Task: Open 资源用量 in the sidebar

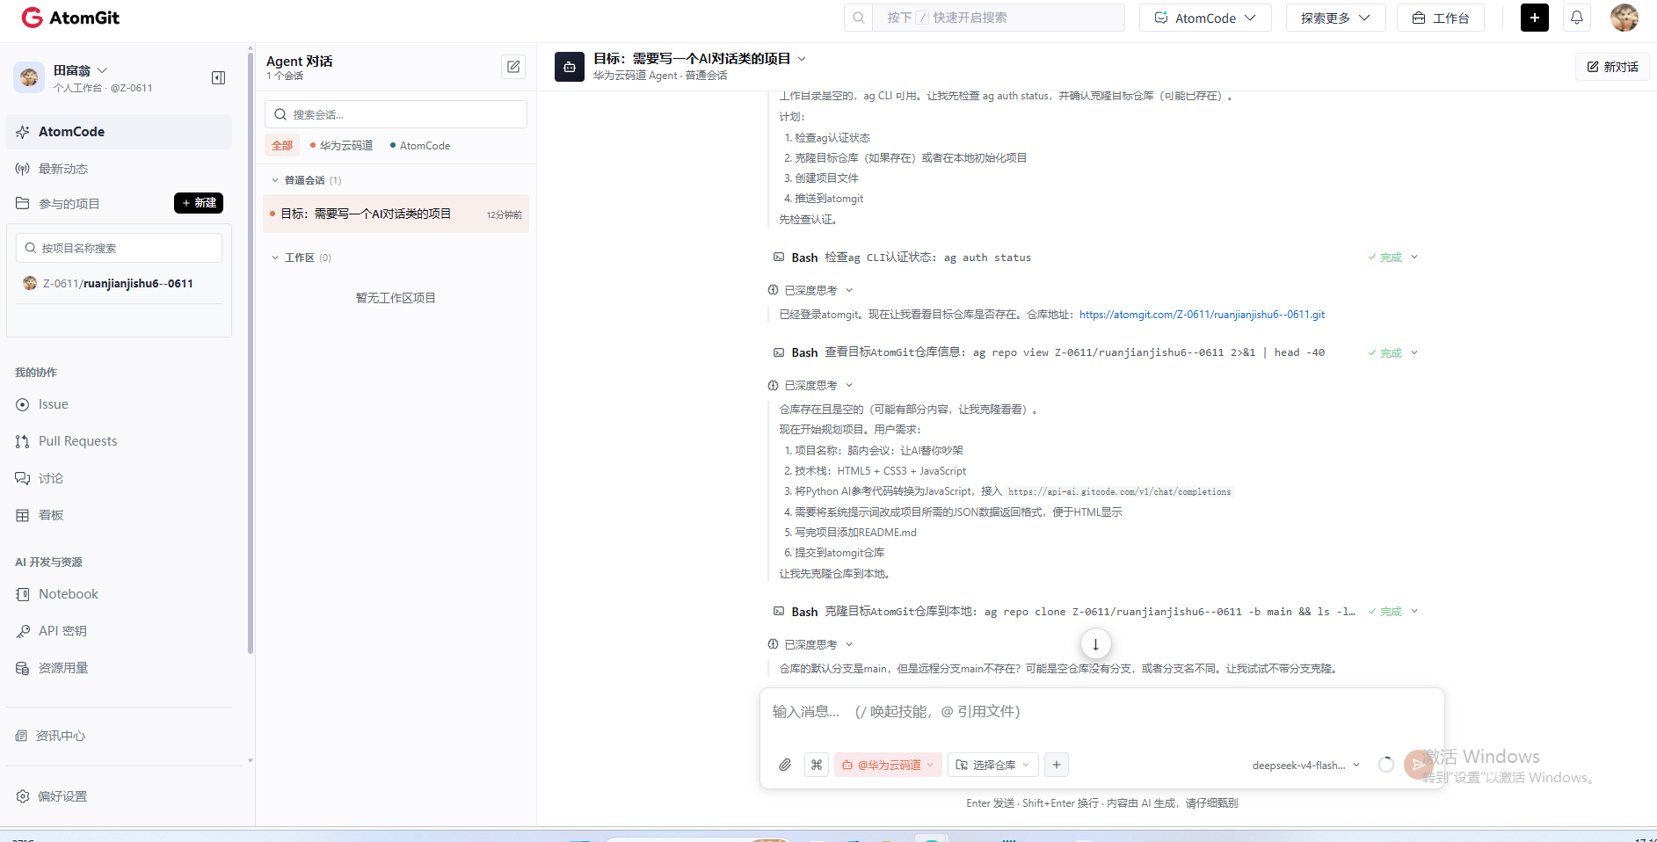Action: (x=120, y=668)
